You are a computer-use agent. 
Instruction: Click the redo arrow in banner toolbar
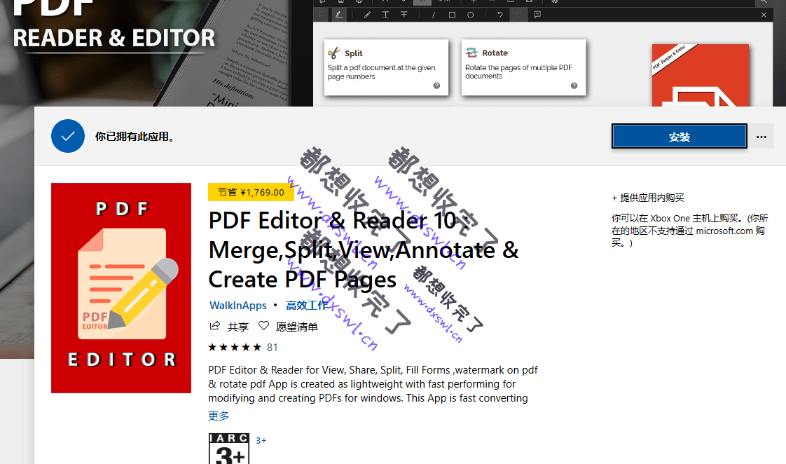(518, 15)
